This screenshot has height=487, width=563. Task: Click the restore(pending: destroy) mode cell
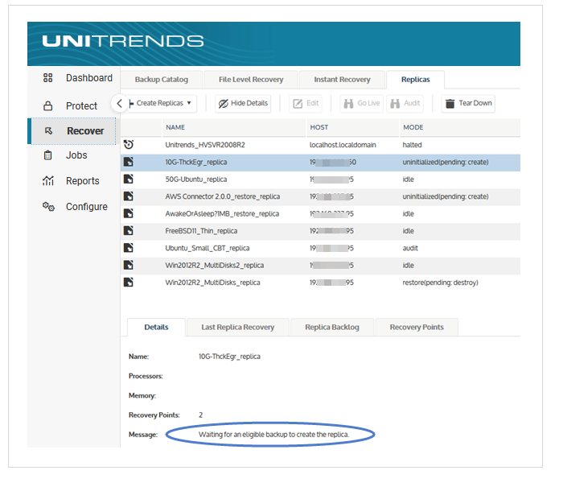click(440, 283)
